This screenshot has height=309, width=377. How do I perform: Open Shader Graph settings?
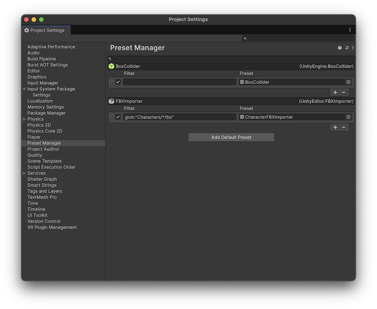pyautogui.click(x=42, y=179)
